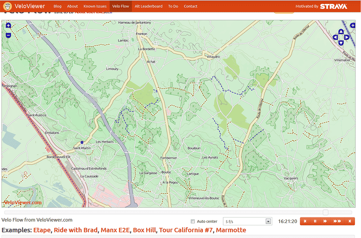Pan the map right with arrow
This screenshot has height=238, width=361.
pyautogui.click(x=347, y=37)
